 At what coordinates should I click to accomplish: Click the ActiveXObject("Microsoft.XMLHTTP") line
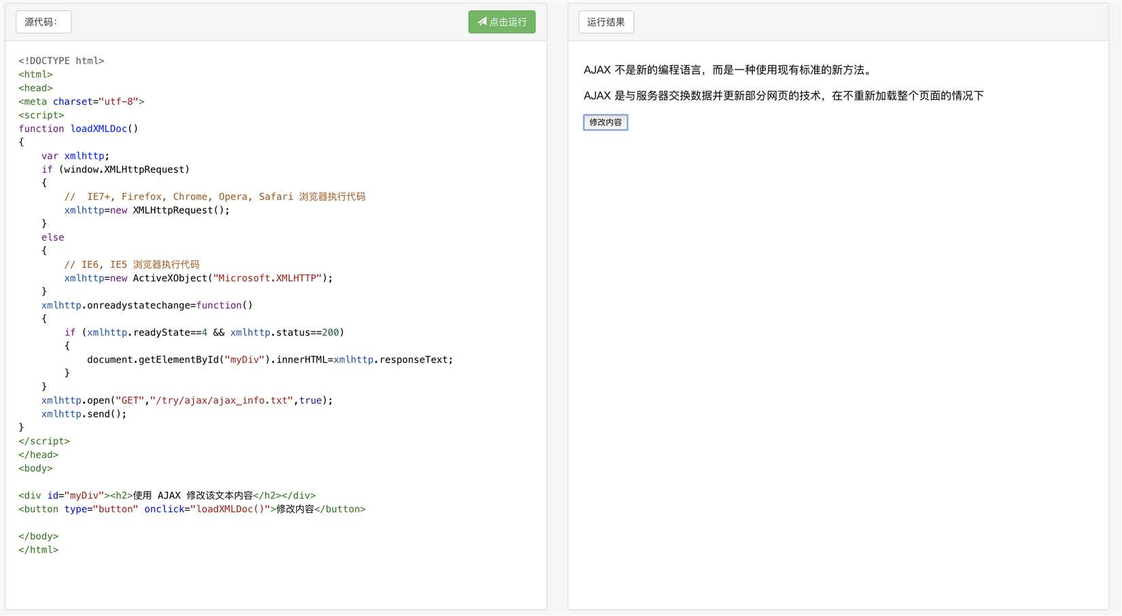[198, 278]
